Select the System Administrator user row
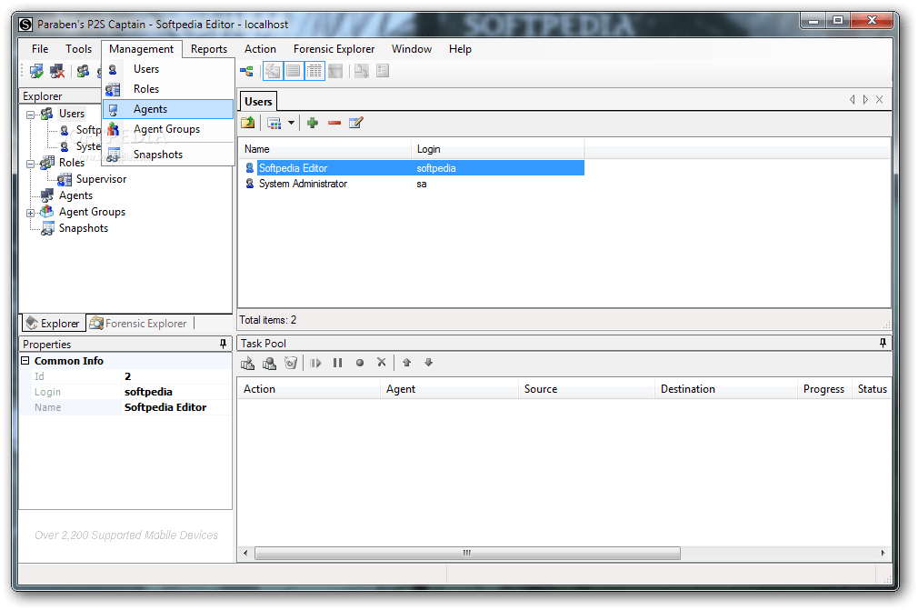The width and height of the screenshot is (918, 610). tap(414, 184)
